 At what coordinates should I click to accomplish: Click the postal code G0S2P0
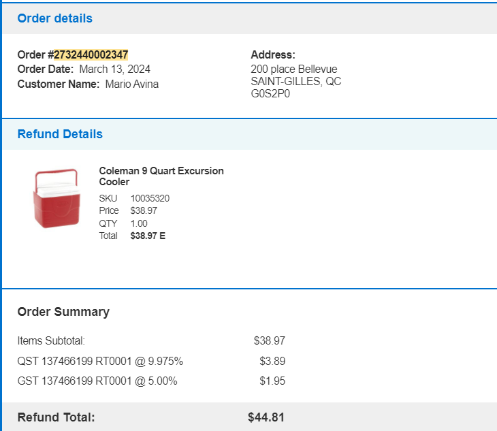point(270,94)
